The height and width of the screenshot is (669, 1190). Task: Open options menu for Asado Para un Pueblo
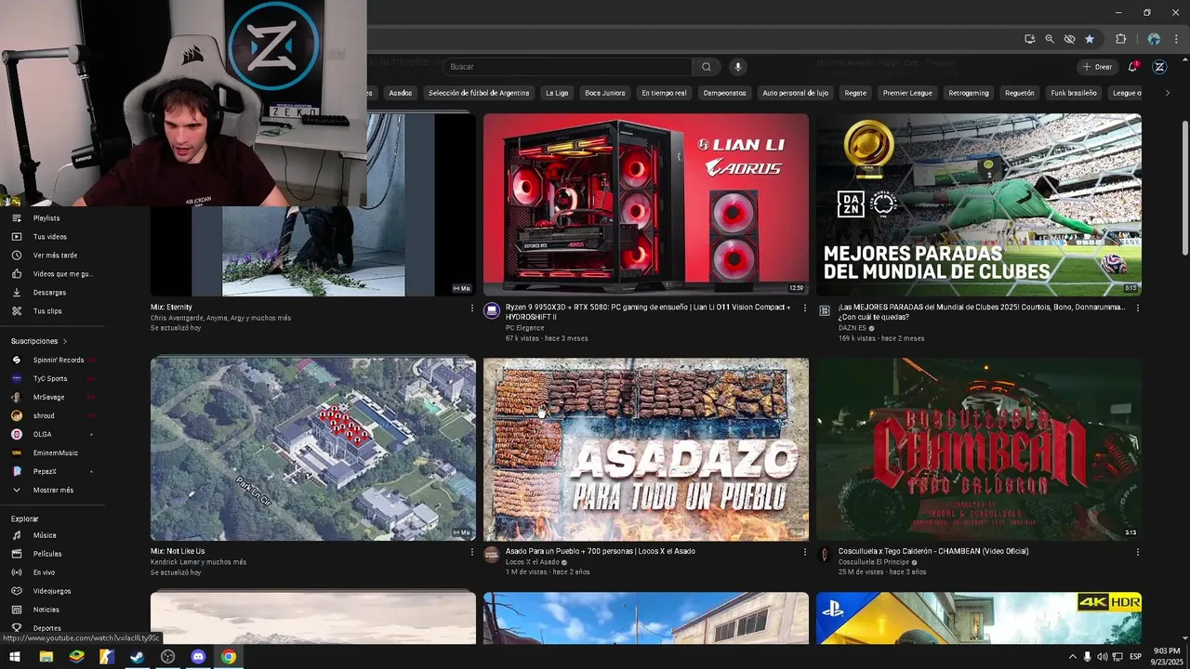click(x=805, y=552)
